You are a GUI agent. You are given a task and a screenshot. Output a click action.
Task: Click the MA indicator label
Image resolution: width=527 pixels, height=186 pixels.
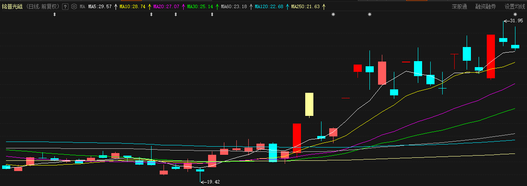coord(83,7)
